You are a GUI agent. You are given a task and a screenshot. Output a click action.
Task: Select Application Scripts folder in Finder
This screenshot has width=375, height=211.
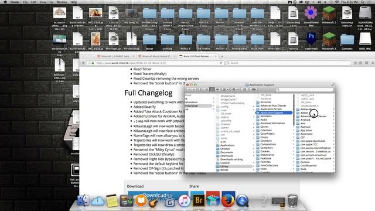pyautogui.click(x=271, y=109)
